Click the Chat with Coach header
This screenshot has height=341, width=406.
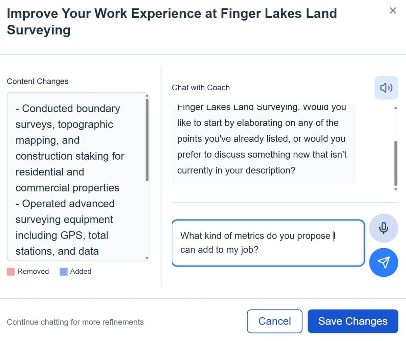[x=201, y=88]
